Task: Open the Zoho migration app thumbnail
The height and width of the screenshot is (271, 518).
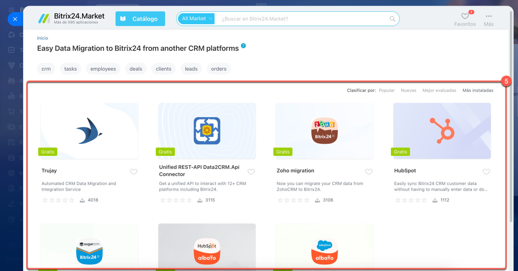Action: click(x=325, y=130)
